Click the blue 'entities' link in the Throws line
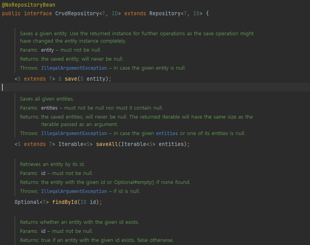 pyautogui.click(x=167, y=133)
